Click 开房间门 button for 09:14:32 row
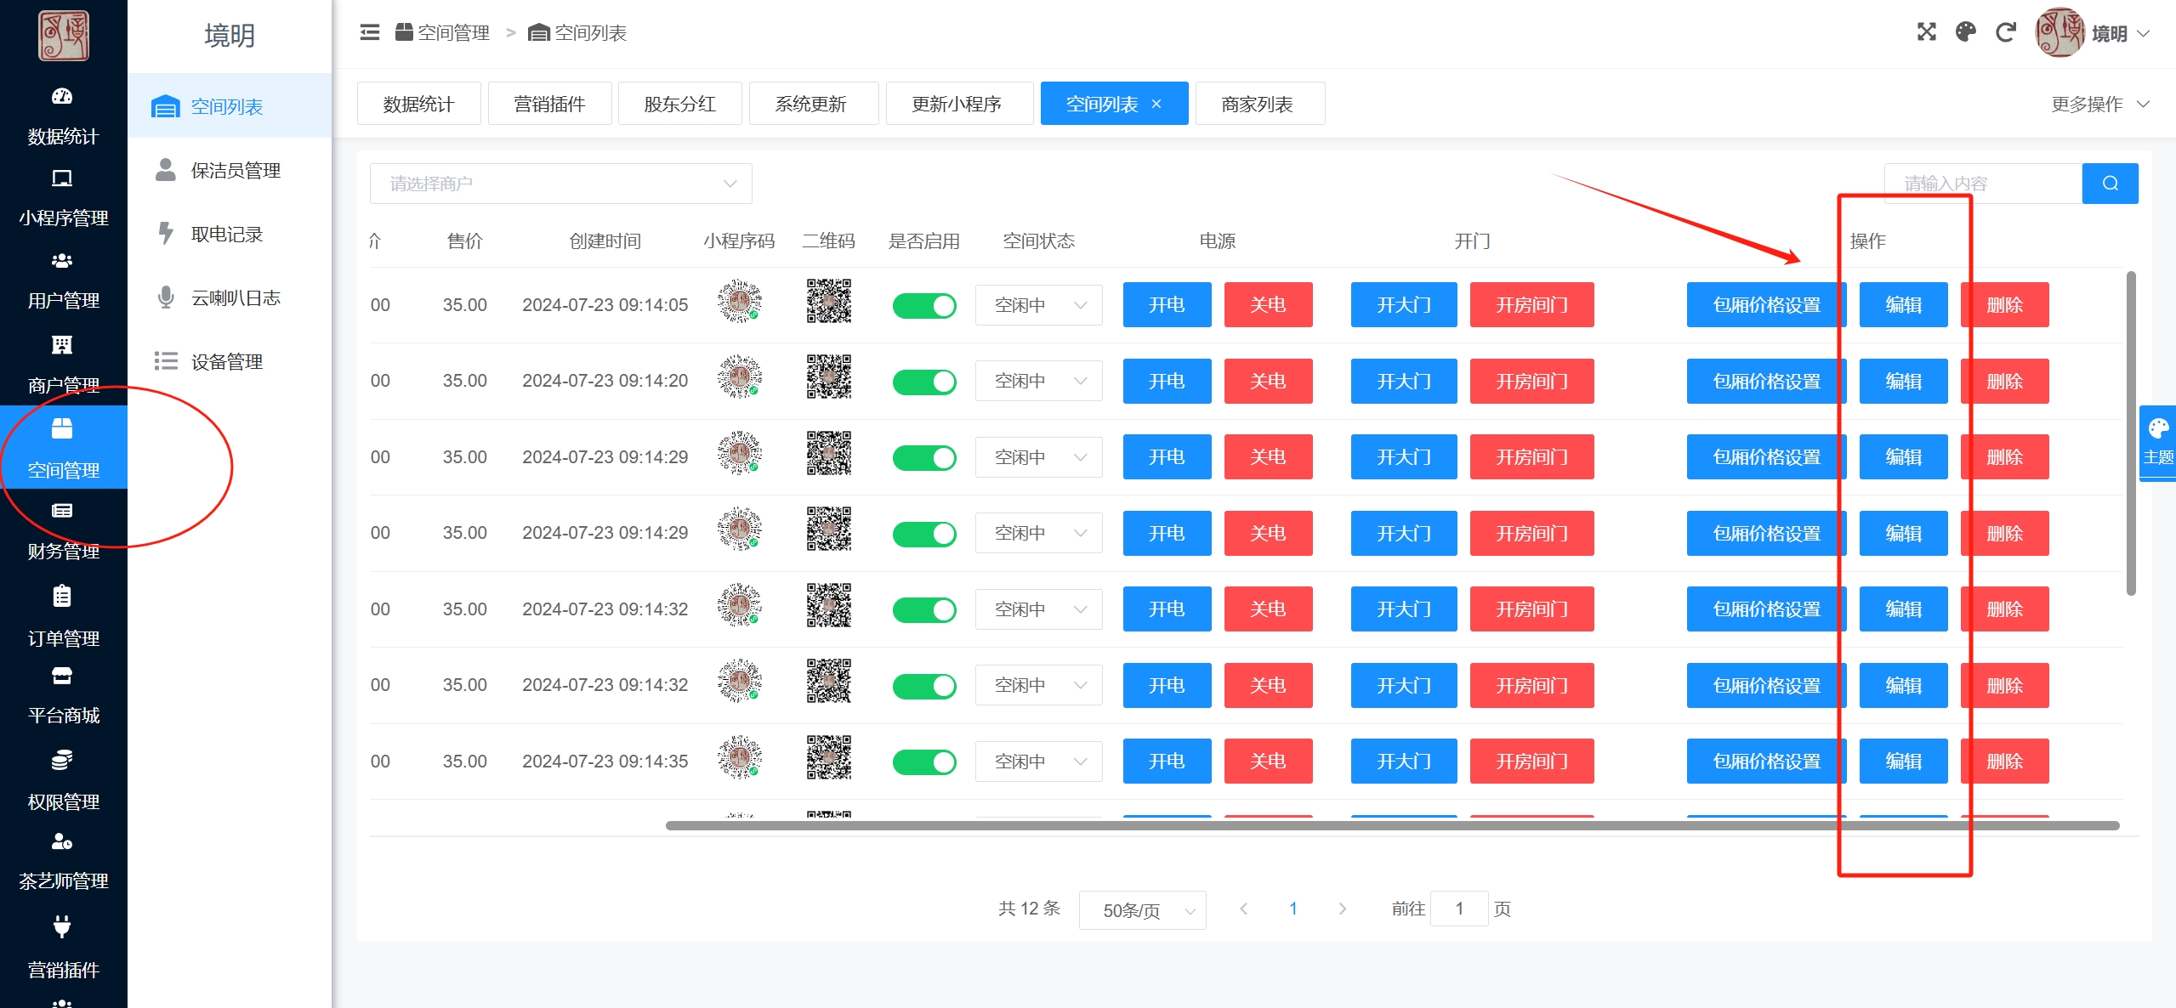Viewport: 2176px width, 1008px height. (1531, 609)
